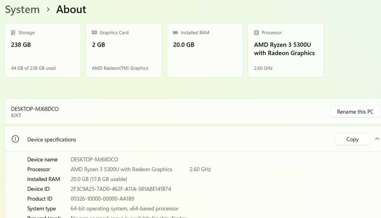Screen dimensions: 381x218
Task: Select System type value '64-bit operating system'
Action: pos(125,208)
